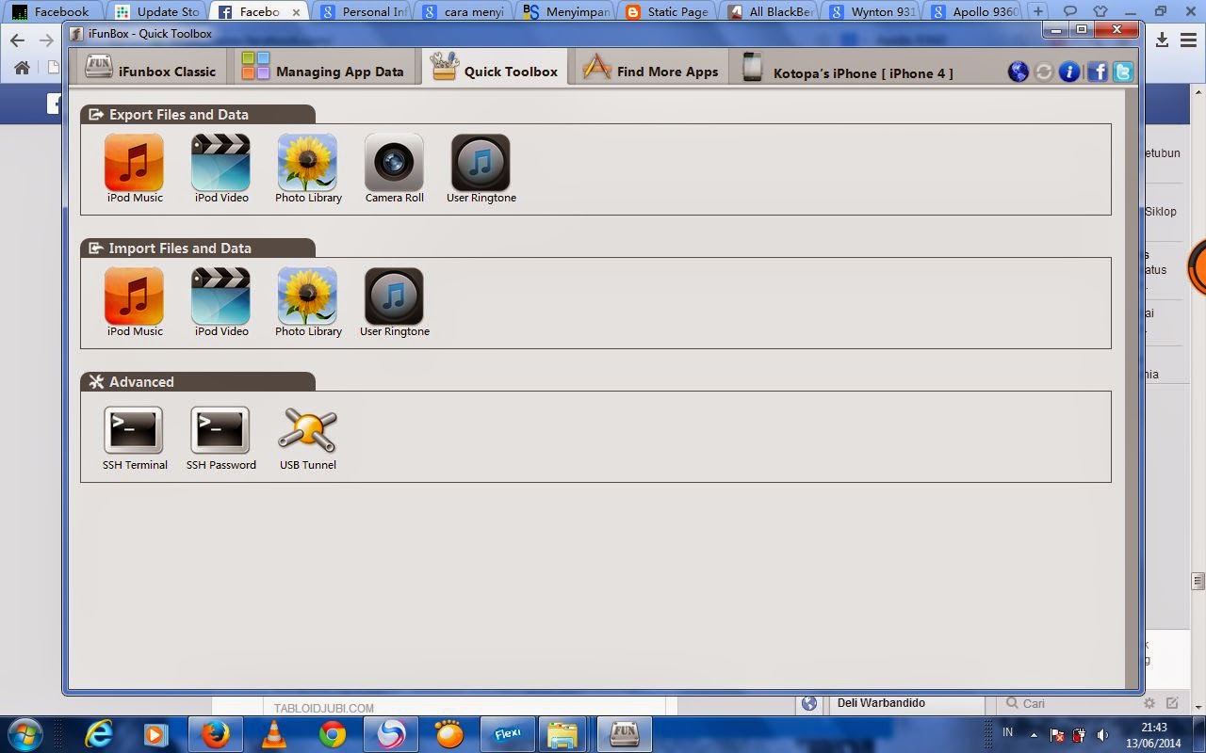Open the browser hamburger menu
Viewport: 1206px width, 753px height.
[1189, 40]
